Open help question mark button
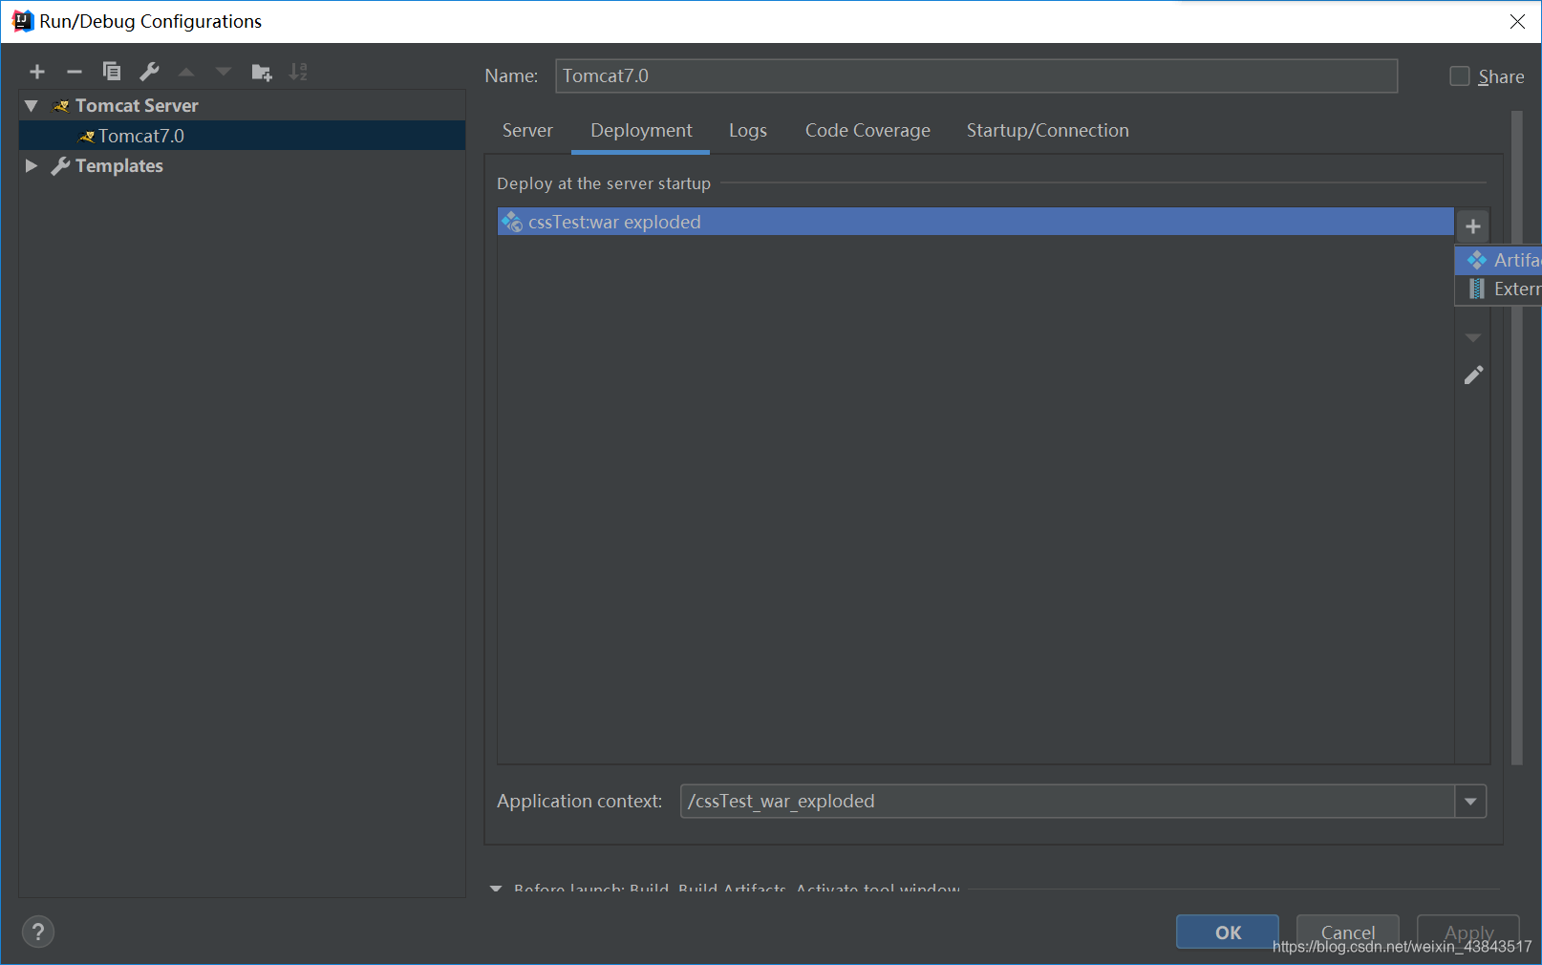Image resolution: width=1542 pixels, height=965 pixels. point(38,932)
